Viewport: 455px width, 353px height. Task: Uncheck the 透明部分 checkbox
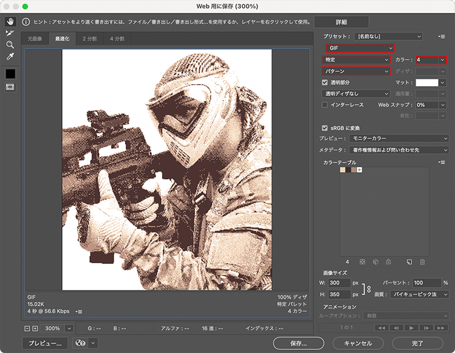(x=325, y=82)
